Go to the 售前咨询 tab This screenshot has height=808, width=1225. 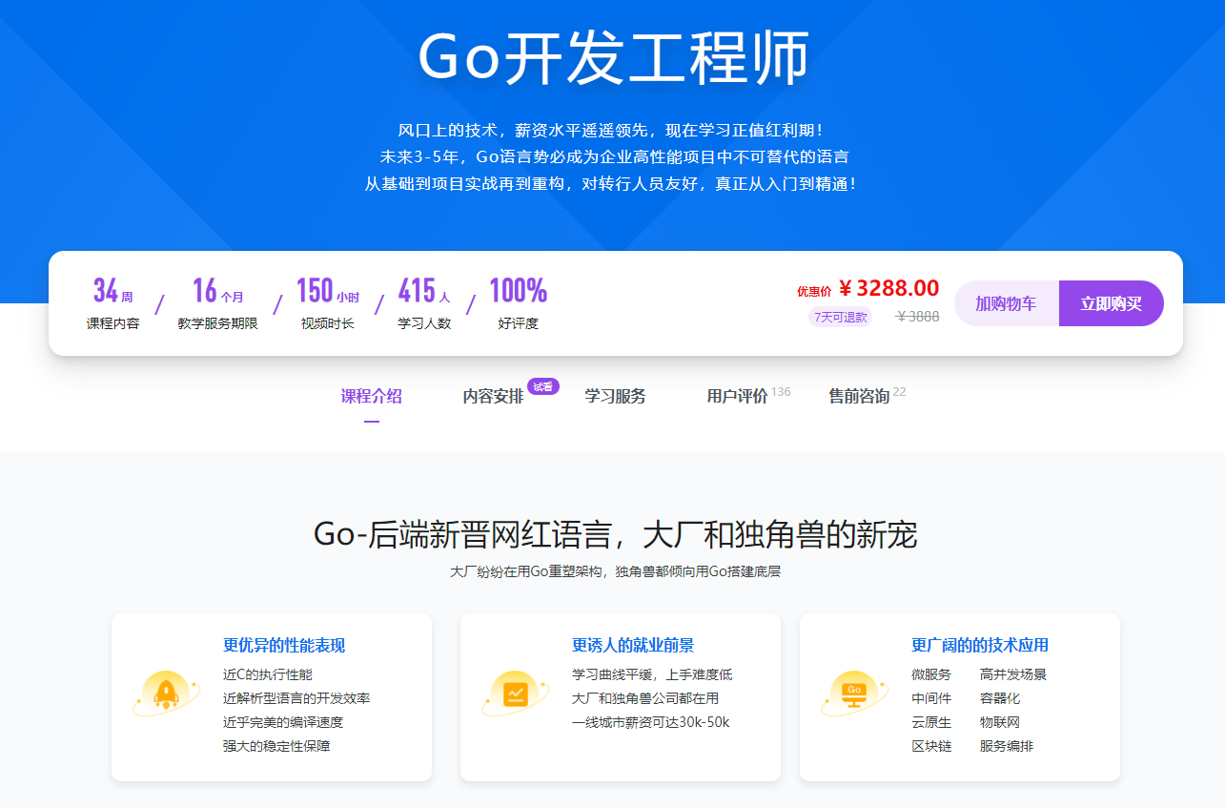click(859, 397)
